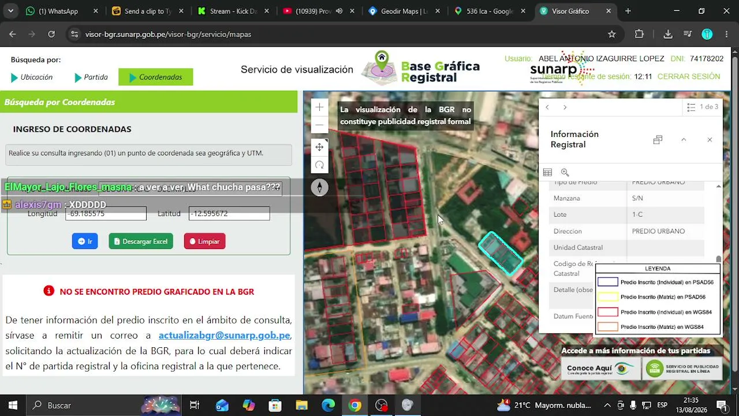Open the actualizabgr@sunarp.gob.pe email link
Image resolution: width=739 pixels, height=416 pixels.
pos(225,336)
